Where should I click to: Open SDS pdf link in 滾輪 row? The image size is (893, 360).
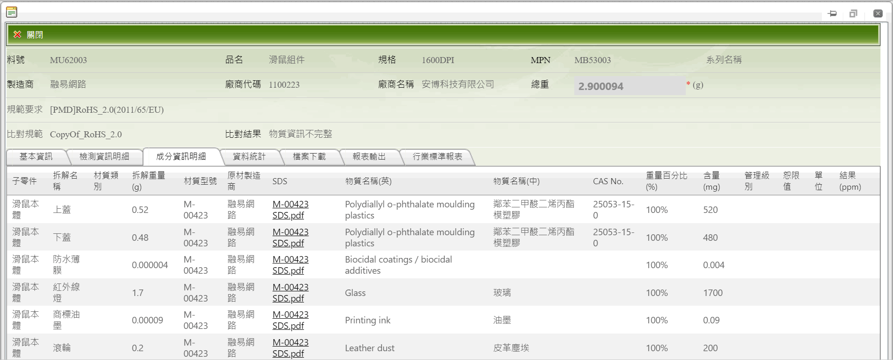(x=290, y=348)
